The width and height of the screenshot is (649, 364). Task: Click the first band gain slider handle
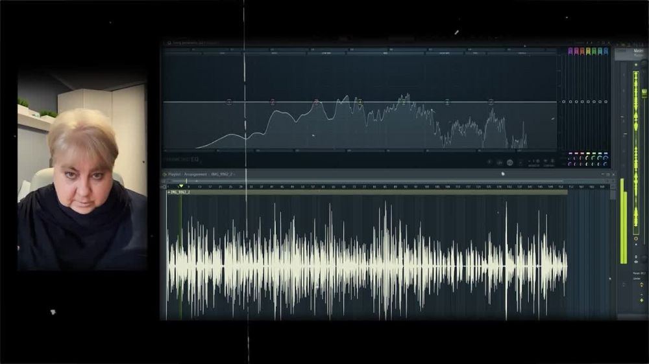click(563, 102)
